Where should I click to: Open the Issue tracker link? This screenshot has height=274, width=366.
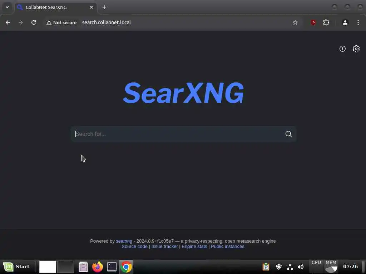click(x=164, y=247)
